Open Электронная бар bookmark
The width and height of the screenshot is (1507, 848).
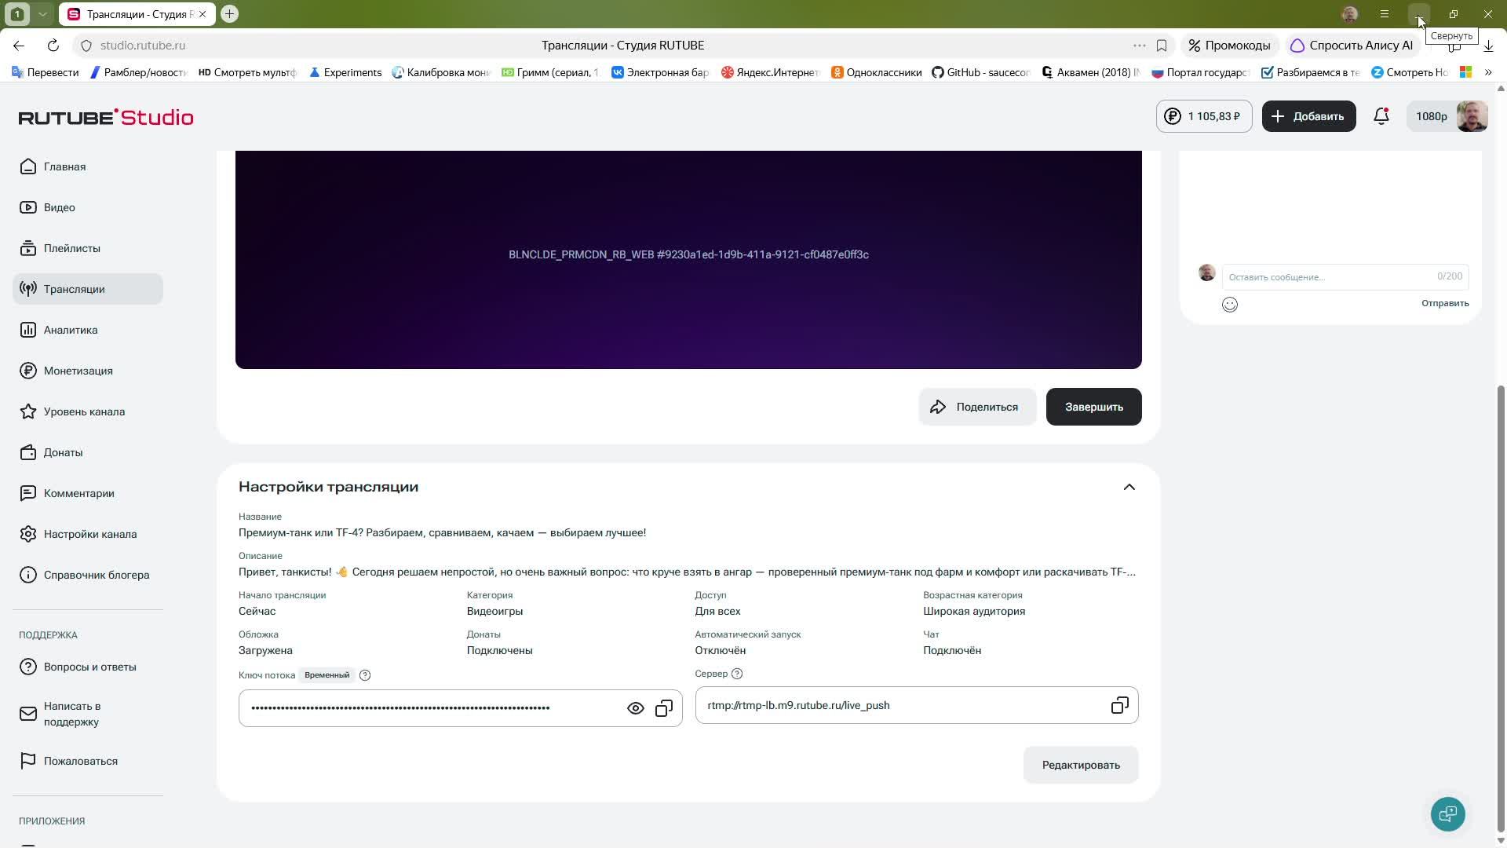tap(659, 72)
